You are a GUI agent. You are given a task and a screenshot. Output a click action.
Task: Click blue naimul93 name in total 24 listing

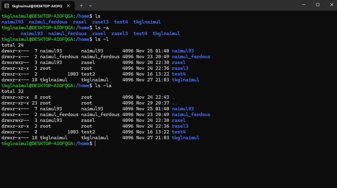pos(183,51)
